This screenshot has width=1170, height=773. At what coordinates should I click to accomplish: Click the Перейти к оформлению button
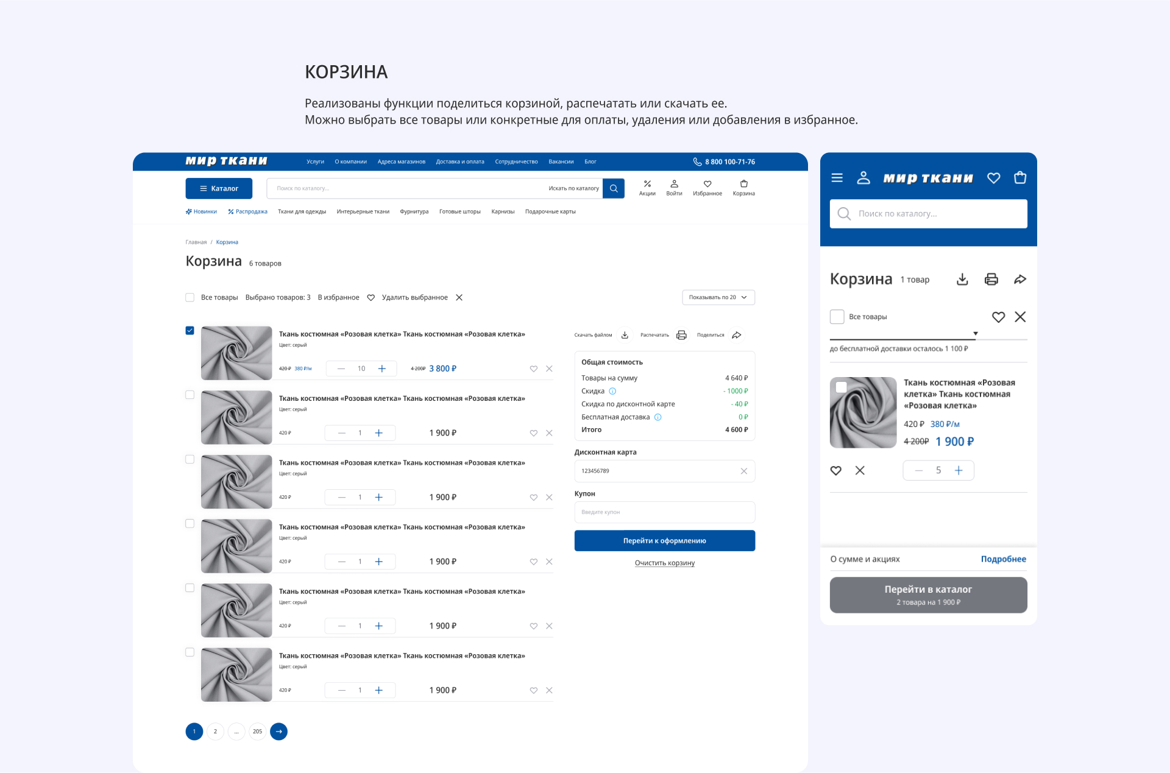click(664, 541)
